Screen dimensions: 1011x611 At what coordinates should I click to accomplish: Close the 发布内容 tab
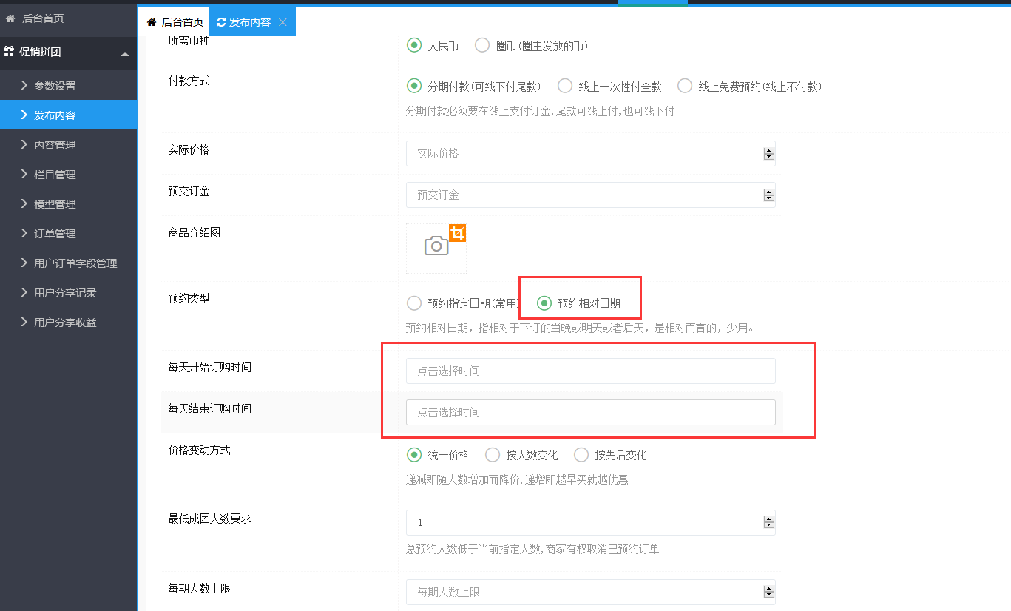283,22
